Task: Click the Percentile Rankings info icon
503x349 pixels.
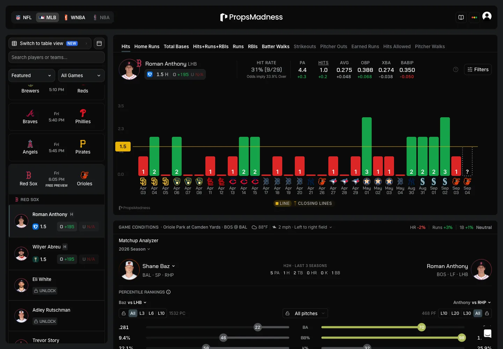Action: (168, 292)
